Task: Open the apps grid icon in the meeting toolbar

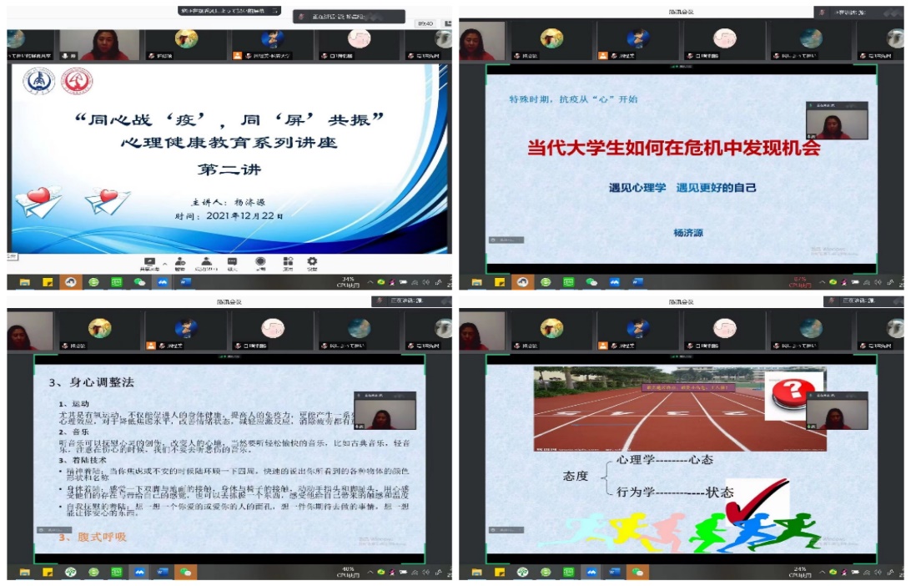Action: (288, 262)
